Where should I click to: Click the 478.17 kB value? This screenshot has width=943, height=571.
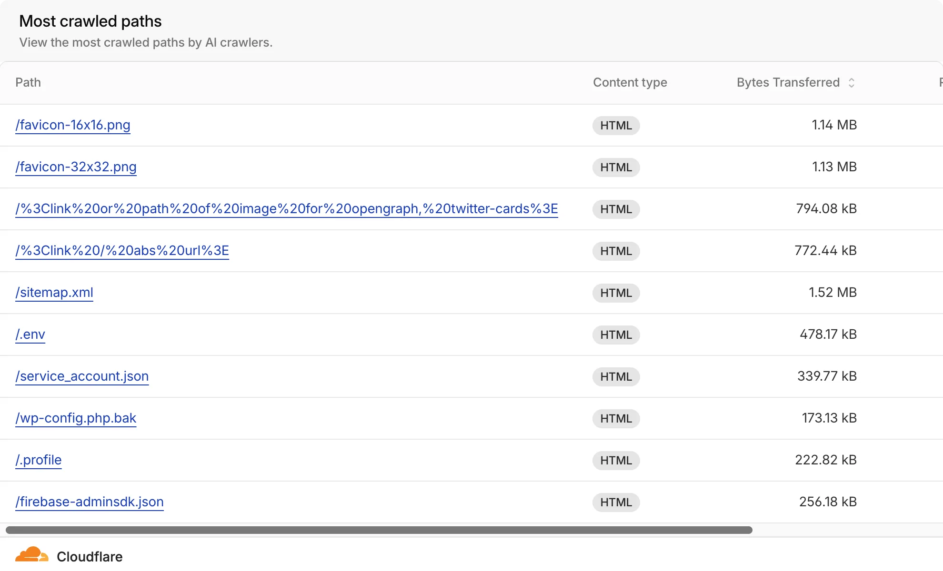pyautogui.click(x=828, y=335)
